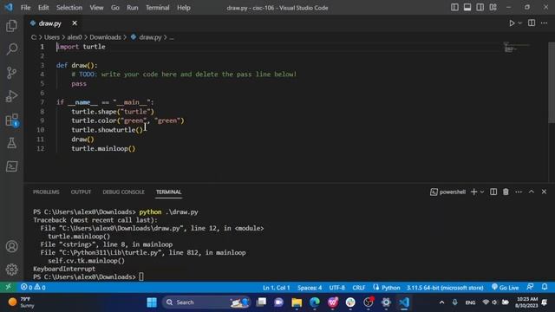Open Microsoft Edge from the taskbar
Image resolution: width=555 pixels, height=312 pixels.
(x=315, y=302)
